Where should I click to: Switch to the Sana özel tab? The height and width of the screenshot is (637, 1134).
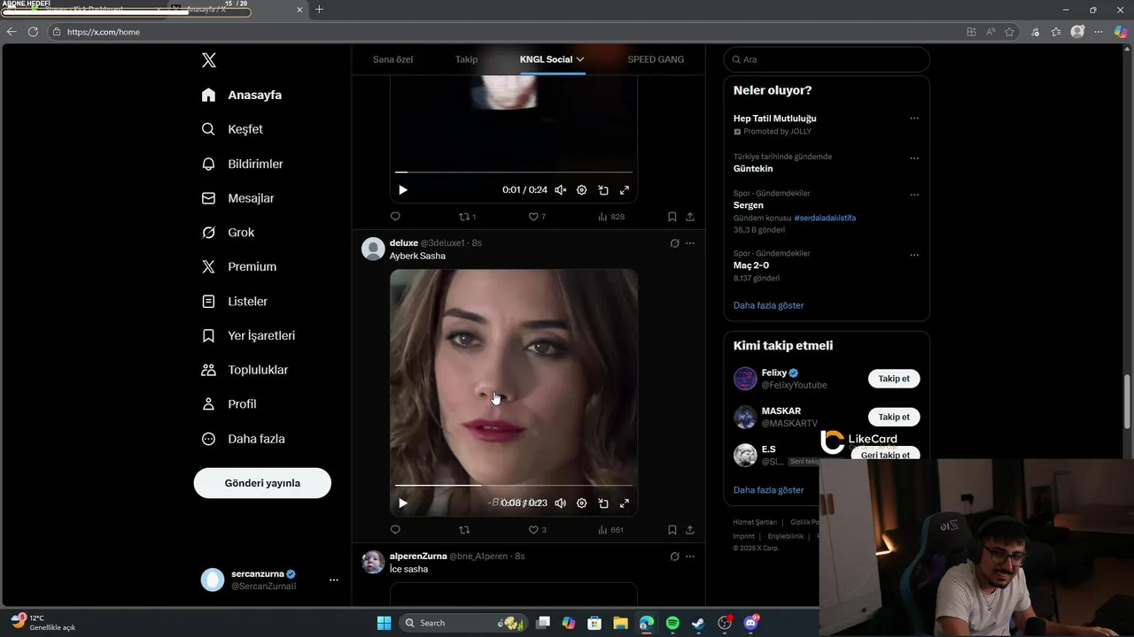click(x=392, y=59)
